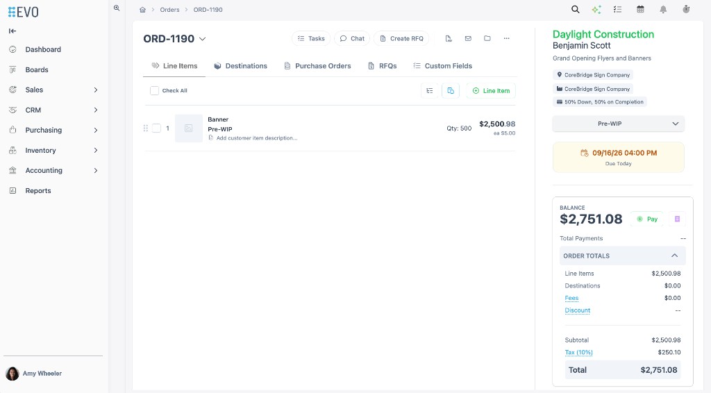The image size is (711, 393).
Task: Click the email envelope icon
Action: [468, 38]
